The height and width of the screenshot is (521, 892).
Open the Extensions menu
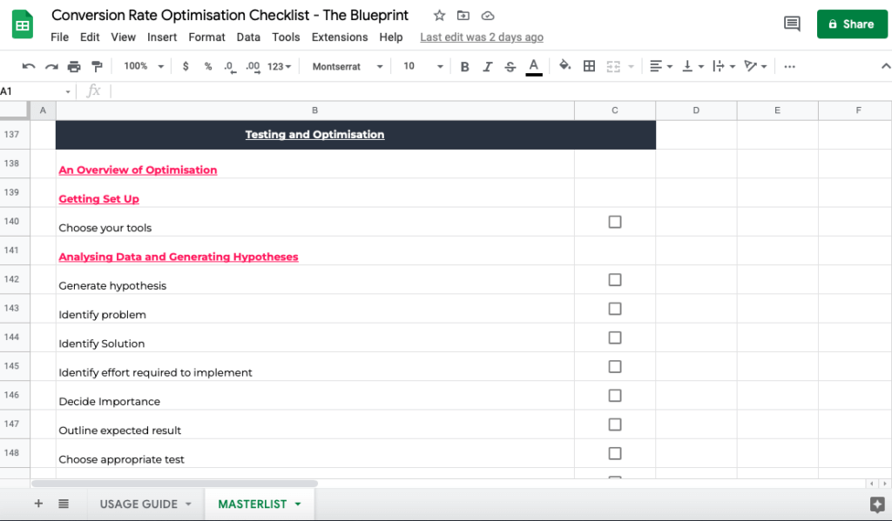click(340, 37)
